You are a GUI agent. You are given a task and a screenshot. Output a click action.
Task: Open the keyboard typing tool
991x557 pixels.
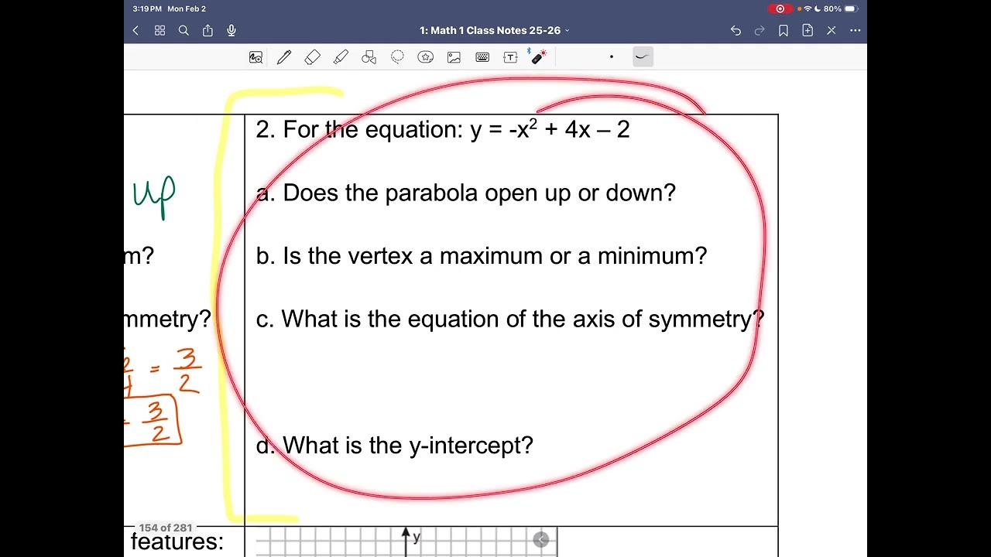482,57
